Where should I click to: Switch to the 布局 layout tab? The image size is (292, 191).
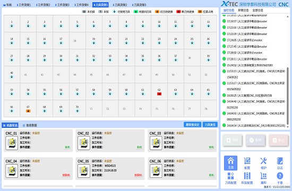7,5
